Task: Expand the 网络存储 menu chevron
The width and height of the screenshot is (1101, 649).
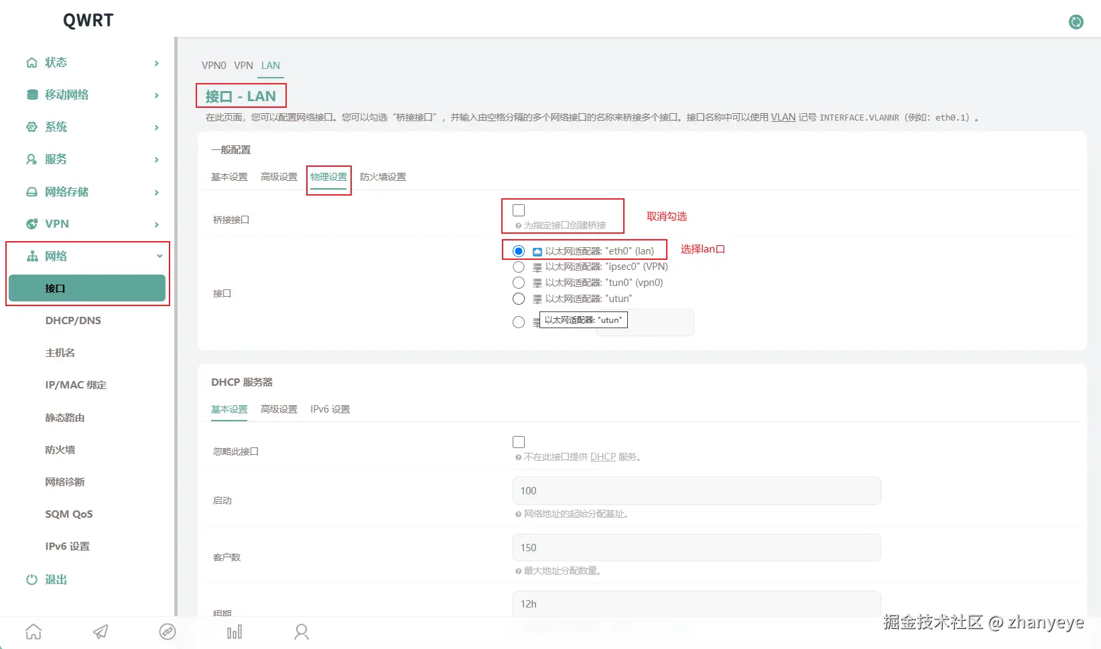Action: click(157, 192)
